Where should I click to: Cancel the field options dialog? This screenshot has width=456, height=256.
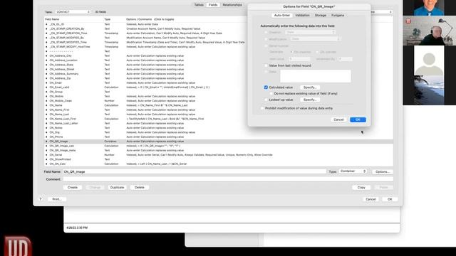pyautogui.click(x=339, y=119)
